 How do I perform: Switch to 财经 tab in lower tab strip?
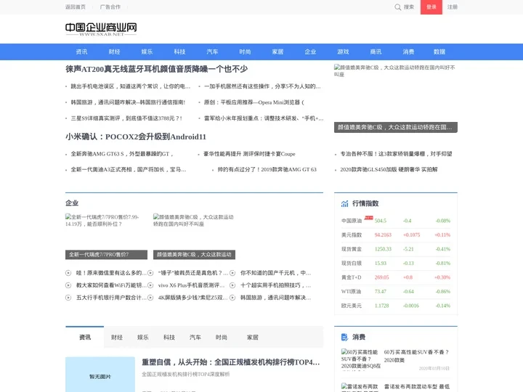click(117, 338)
